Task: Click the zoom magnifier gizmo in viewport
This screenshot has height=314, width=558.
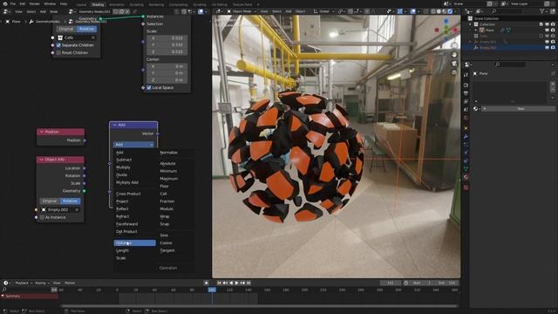Action: (454, 46)
